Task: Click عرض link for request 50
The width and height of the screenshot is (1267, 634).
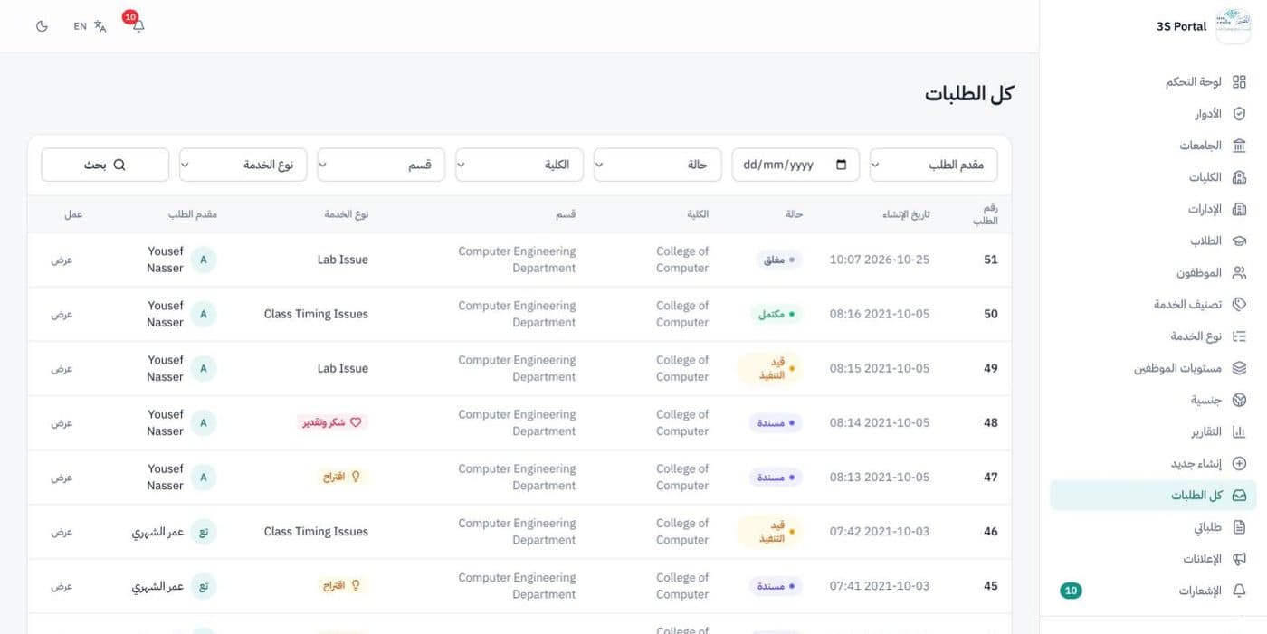Action: (62, 314)
